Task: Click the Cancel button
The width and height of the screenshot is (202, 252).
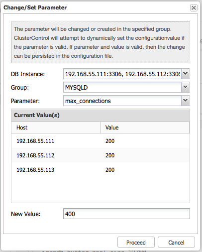Action: [x=176, y=243]
